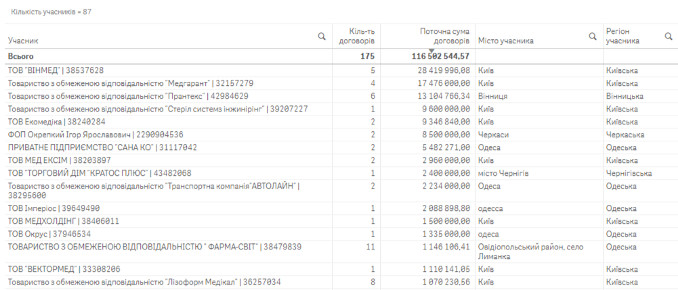The image size is (678, 290).
Task: Select ФОП Окрепкий Ігор Ярославович row
Action: coord(96,135)
